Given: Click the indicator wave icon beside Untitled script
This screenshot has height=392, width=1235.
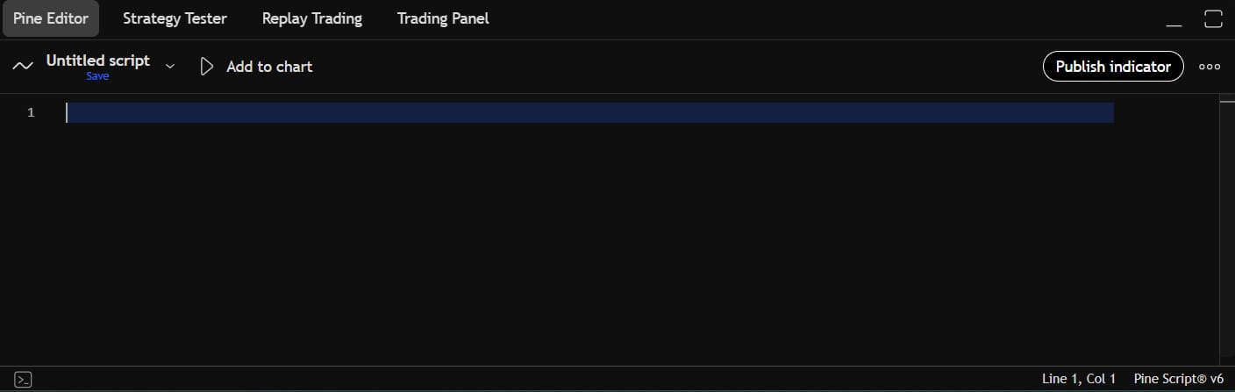Looking at the screenshot, I should tap(24, 66).
